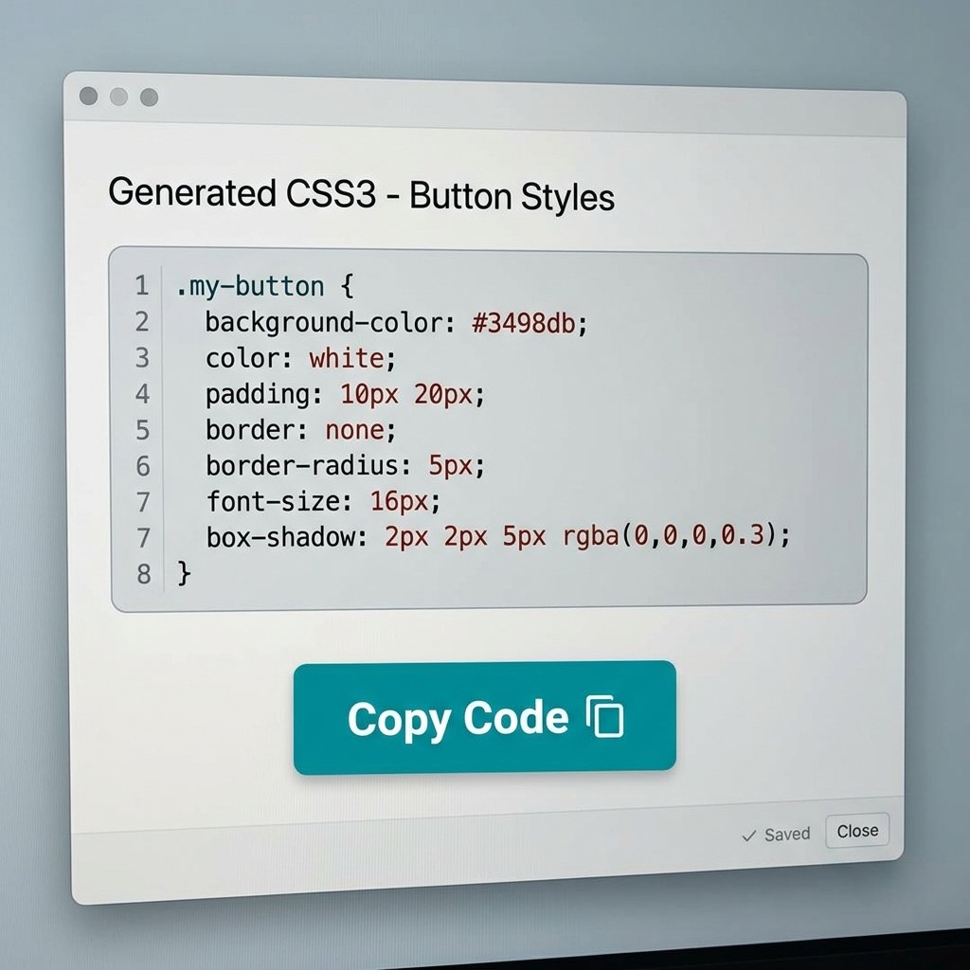Viewport: 970px width, 970px height.
Task: Click the closing brace on line 8
Action: (184, 573)
